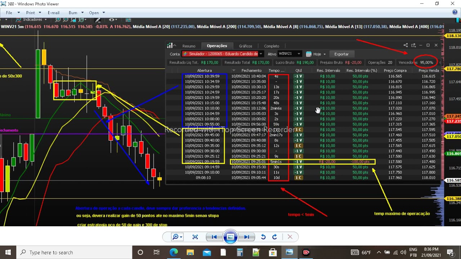Switch to the Gráficos tab
461x259 pixels.
click(246, 46)
